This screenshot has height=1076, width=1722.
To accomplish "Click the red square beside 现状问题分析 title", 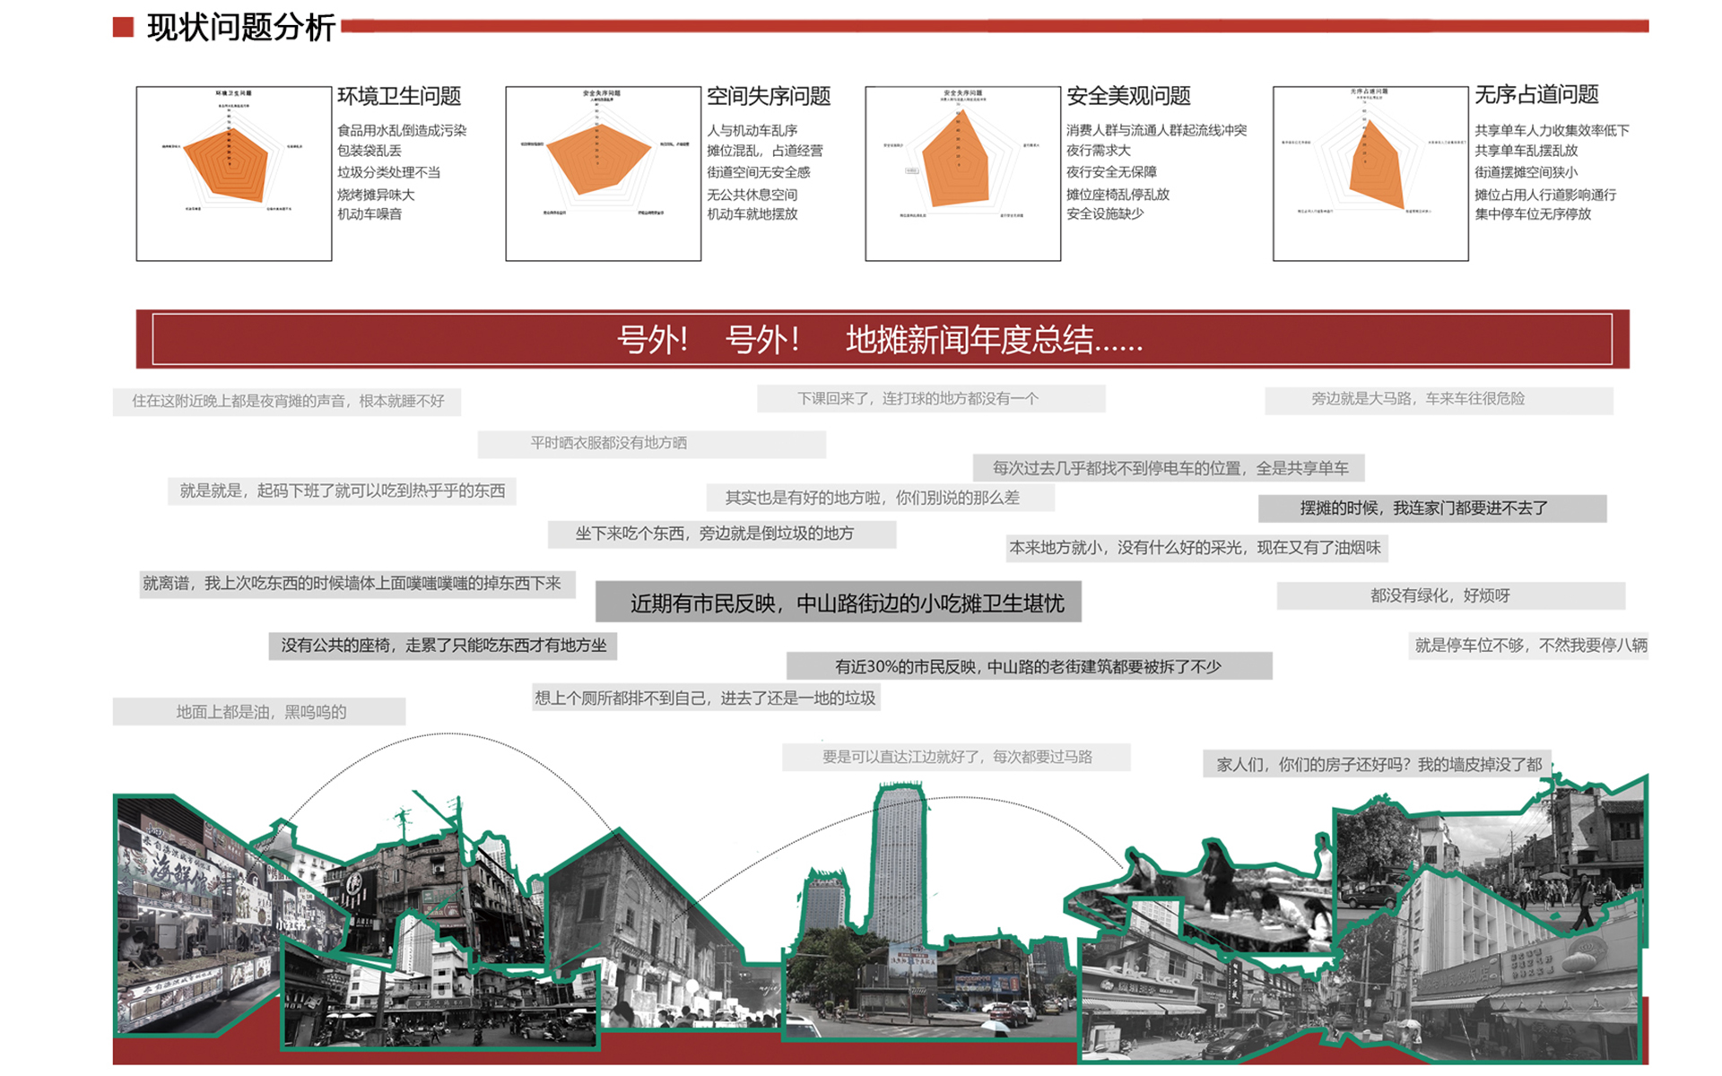I will click(123, 27).
